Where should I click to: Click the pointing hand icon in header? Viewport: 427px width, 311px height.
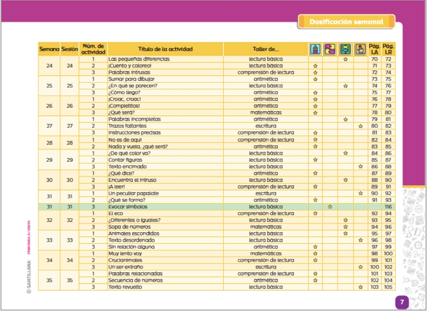point(360,49)
